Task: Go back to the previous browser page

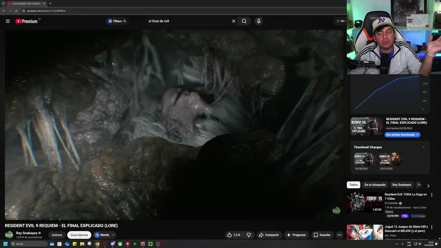Action: click(4, 11)
